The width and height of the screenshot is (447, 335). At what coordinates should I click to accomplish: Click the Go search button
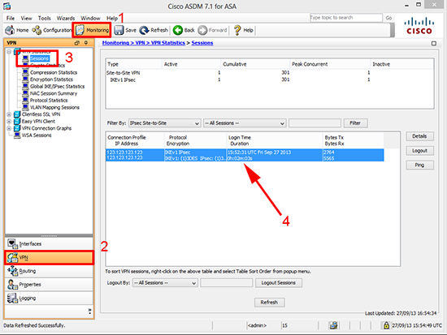point(388,18)
